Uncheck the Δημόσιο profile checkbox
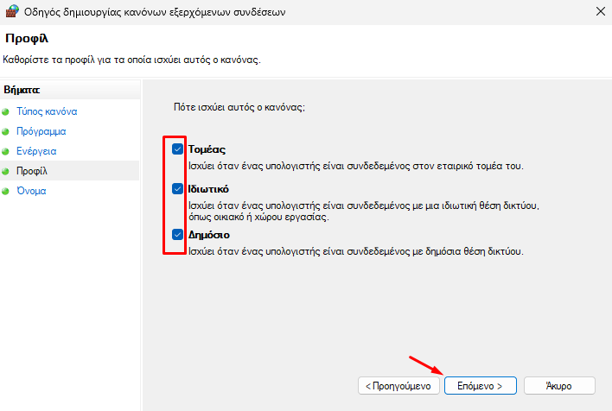The image size is (612, 411). click(177, 234)
